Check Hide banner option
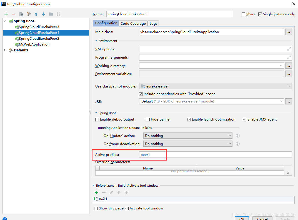 point(148,120)
